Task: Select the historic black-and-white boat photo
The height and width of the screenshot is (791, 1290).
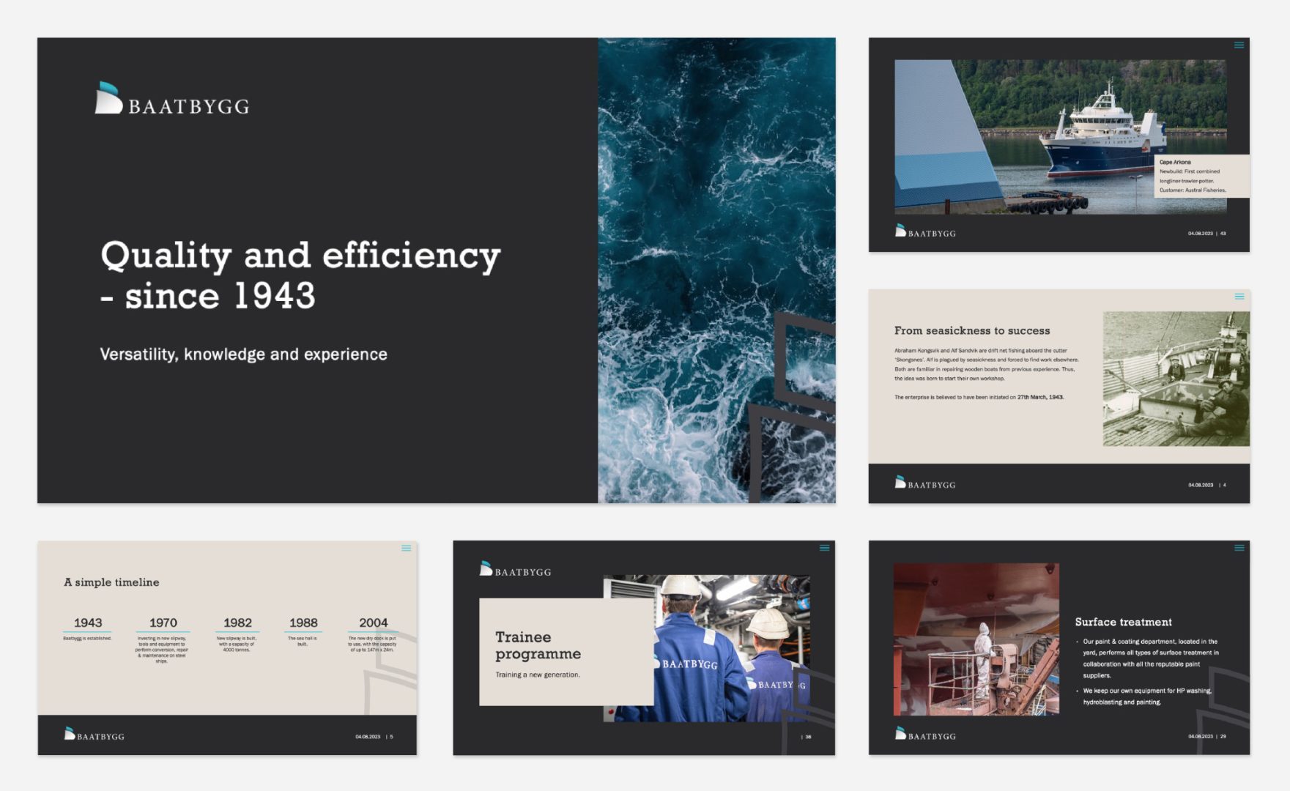Action: [1176, 379]
